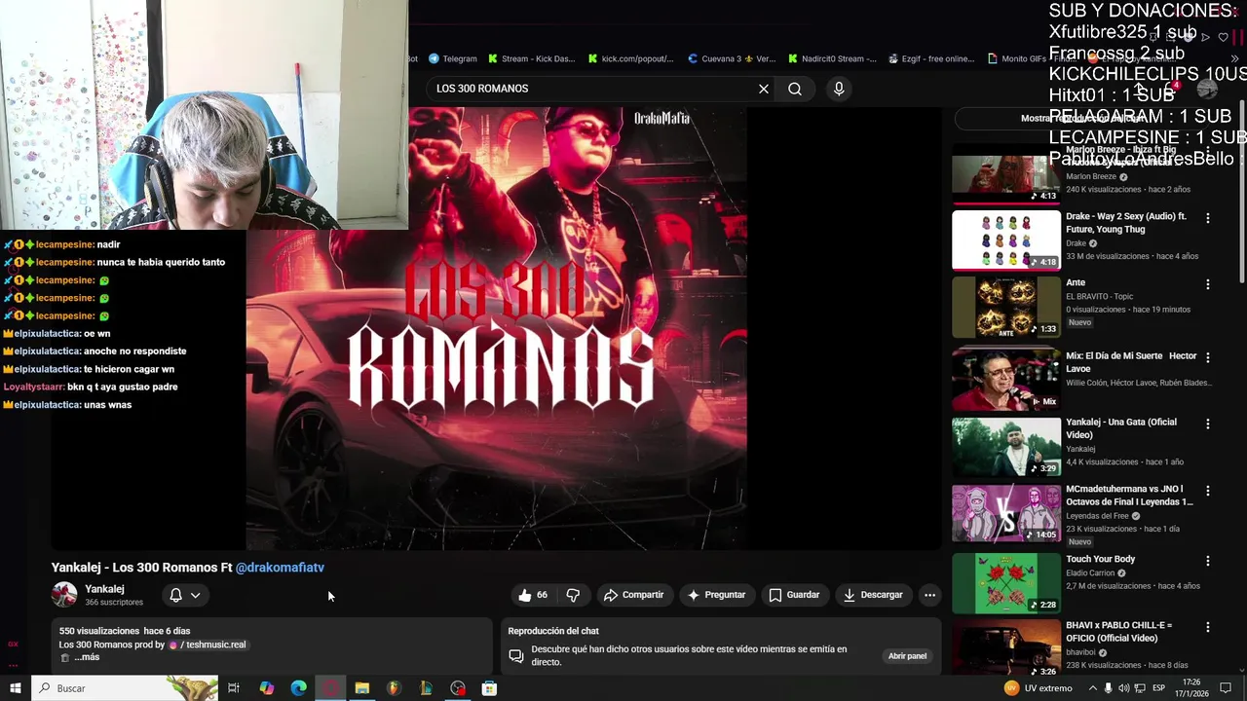Screen dimensions: 1247x701
Task: Open the Windows Start menu
Action: pyautogui.click(x=15, y=688)
